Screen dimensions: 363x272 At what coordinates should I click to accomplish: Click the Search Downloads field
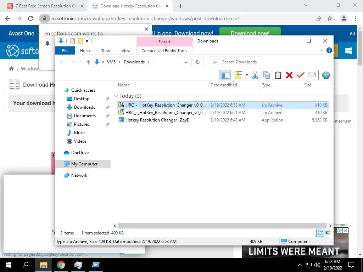coord(268,62)
